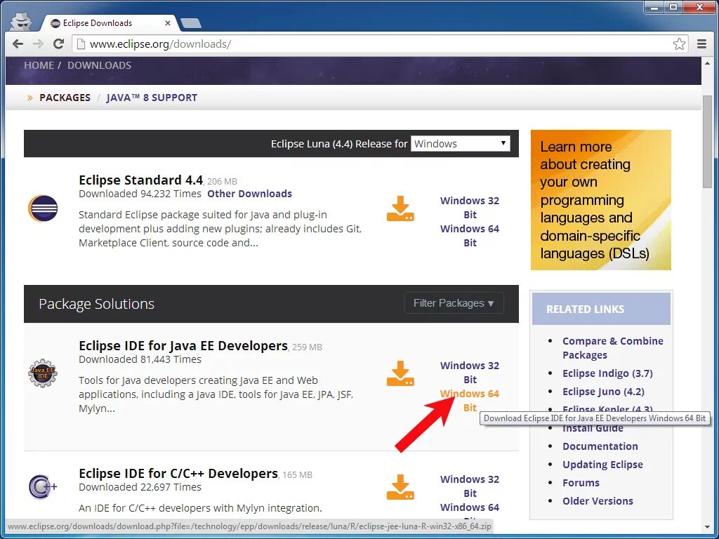Reload the page with refresh icon

pyautogui.click(x=58, y=44)
